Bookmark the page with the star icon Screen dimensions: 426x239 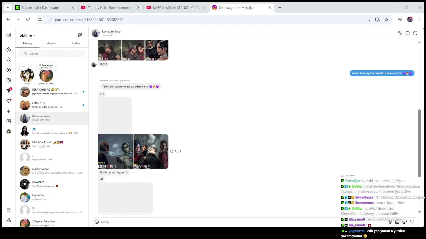[x=386, y=20]
